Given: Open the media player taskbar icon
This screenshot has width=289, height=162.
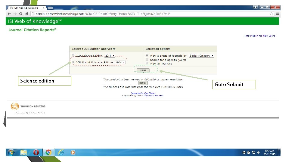Looking at the screenshot, I should click(73, 152).
